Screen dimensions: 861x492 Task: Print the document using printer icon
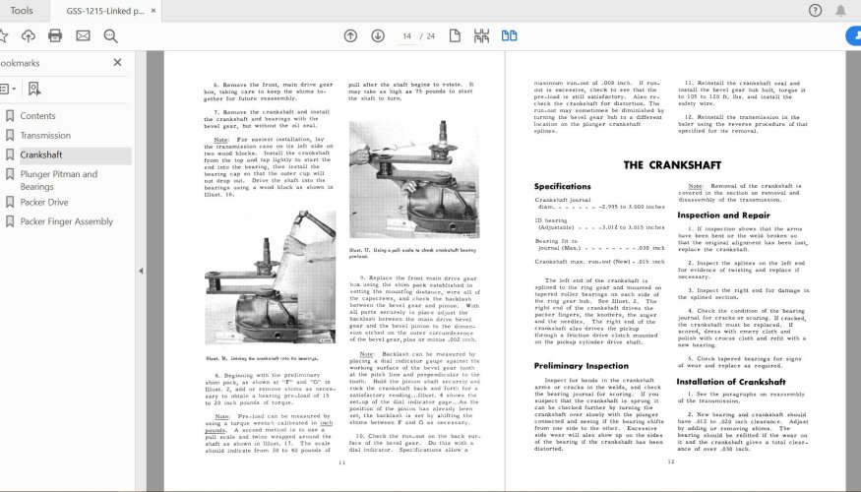[x=55, y=35]
